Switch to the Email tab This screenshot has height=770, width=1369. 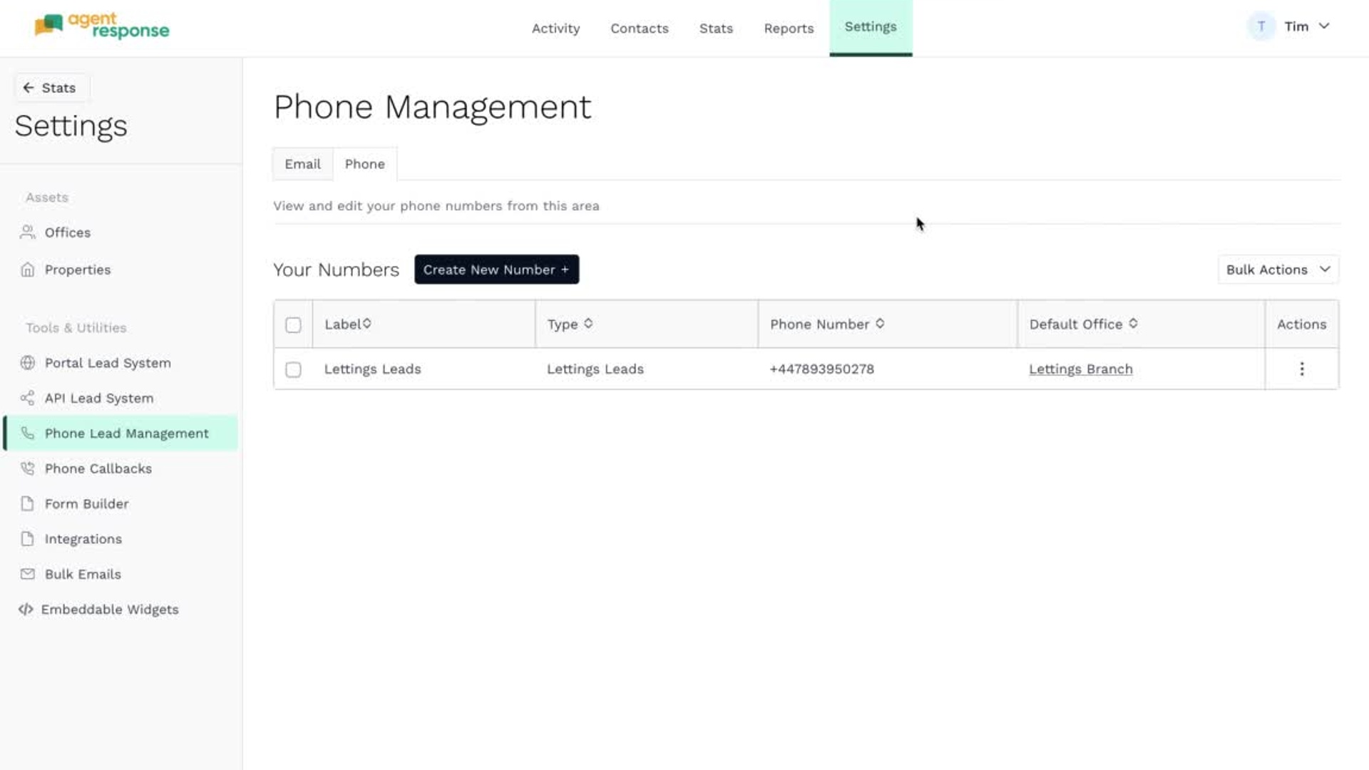pyautogui.click(x=302, y=164)
